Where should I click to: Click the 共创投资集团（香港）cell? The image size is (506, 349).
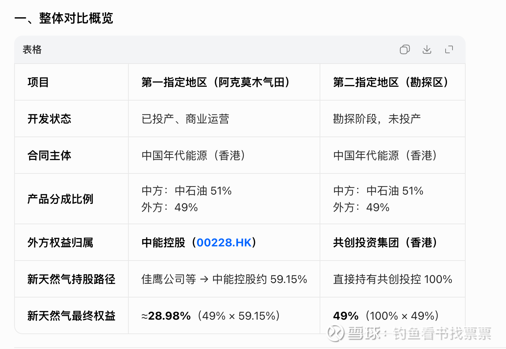385,243
